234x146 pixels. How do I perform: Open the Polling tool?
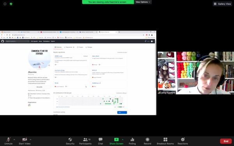(x=132, y=141)
